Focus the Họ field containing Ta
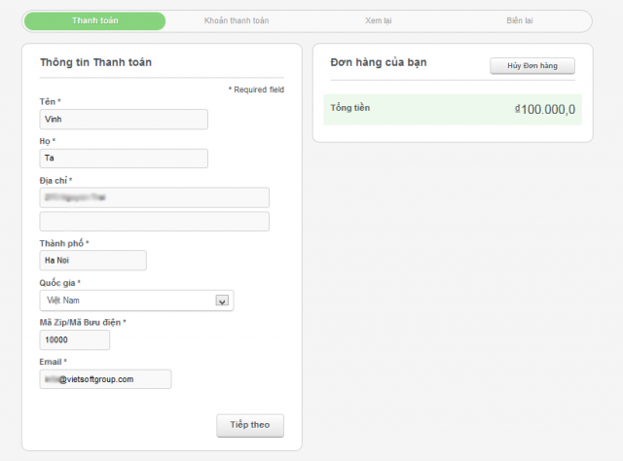Viewport: 623px width, 461px height. 124,159
